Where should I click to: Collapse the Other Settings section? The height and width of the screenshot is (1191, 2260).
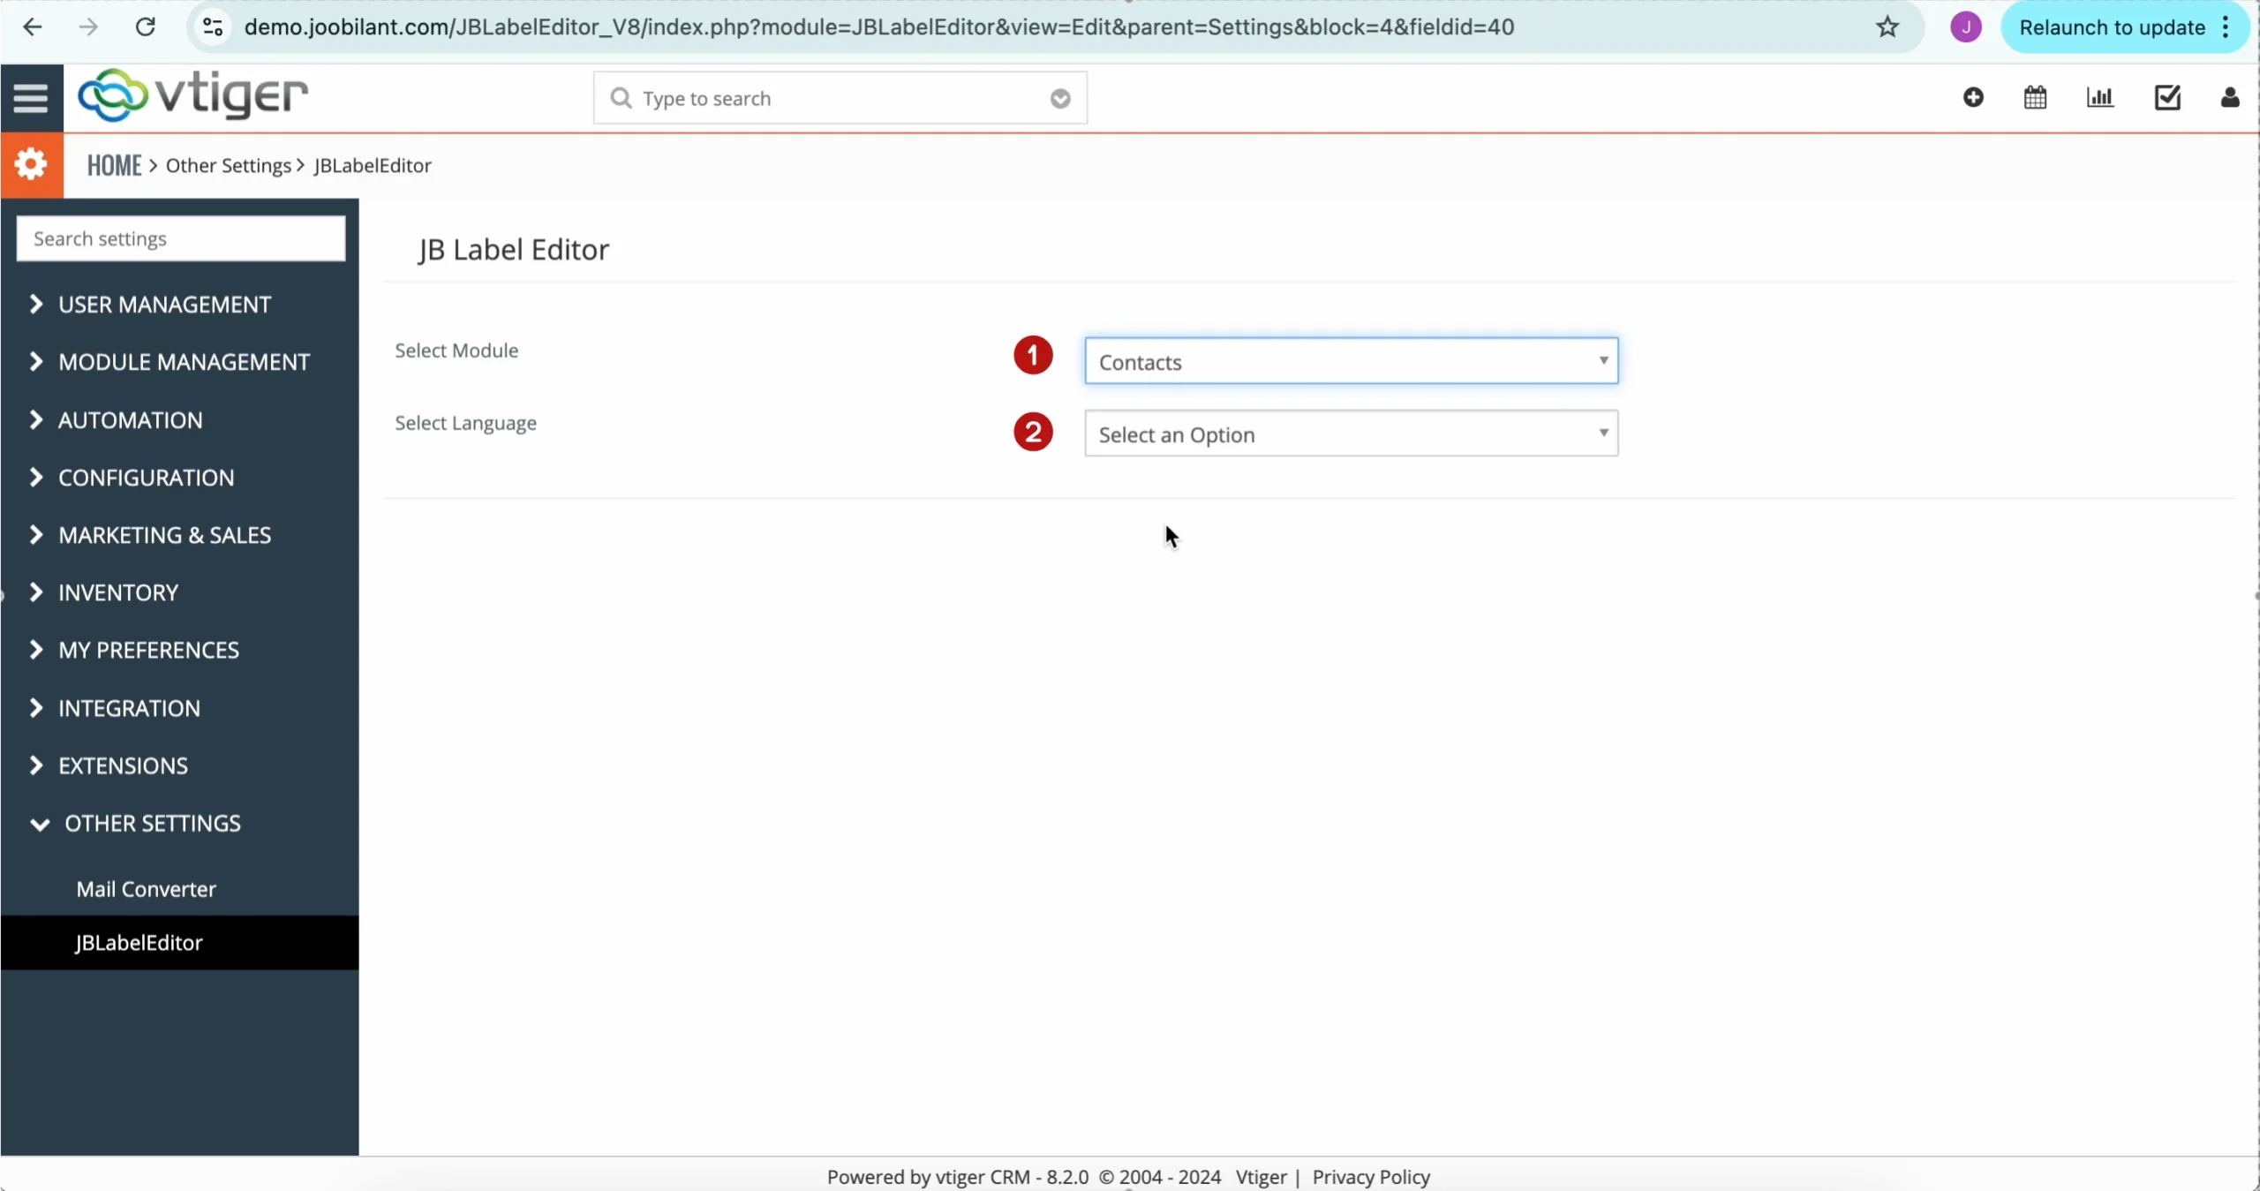tap(152, 824)
